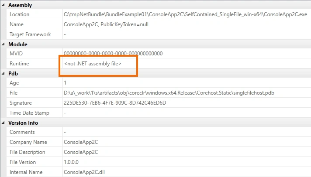Click the 'ConsoleApp2C, PublicKeyToken=null' value
The height and width of the screenshot is (177, 311).
[x=106, y=24]
